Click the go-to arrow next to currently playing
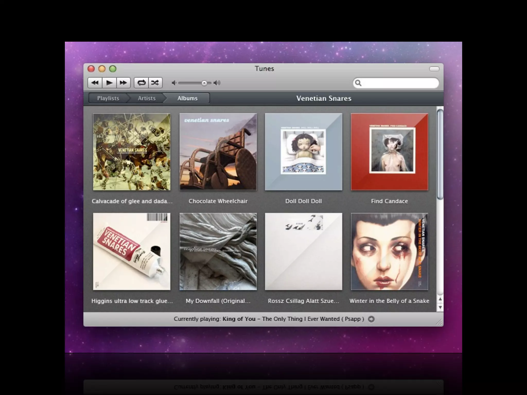The image size is (527, 395). click(371, 319)
